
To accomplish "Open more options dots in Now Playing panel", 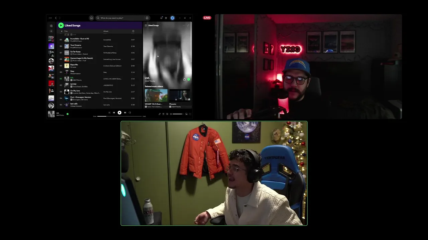I will click(x=184, y=25).
